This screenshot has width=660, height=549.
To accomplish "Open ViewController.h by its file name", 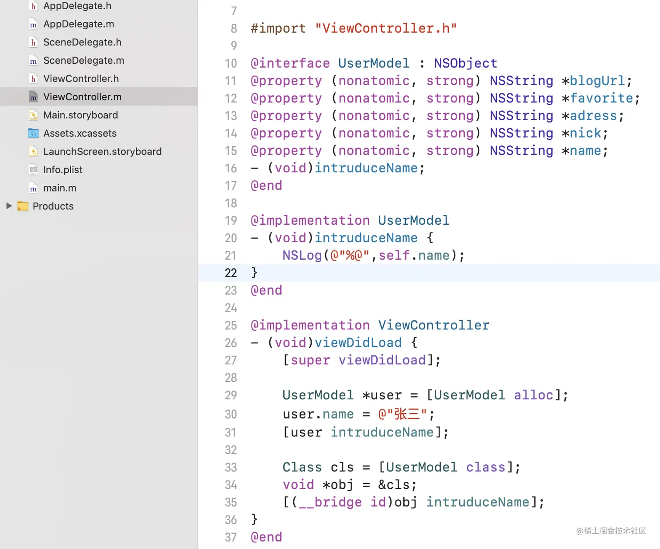I will click(x=81, y=79).
